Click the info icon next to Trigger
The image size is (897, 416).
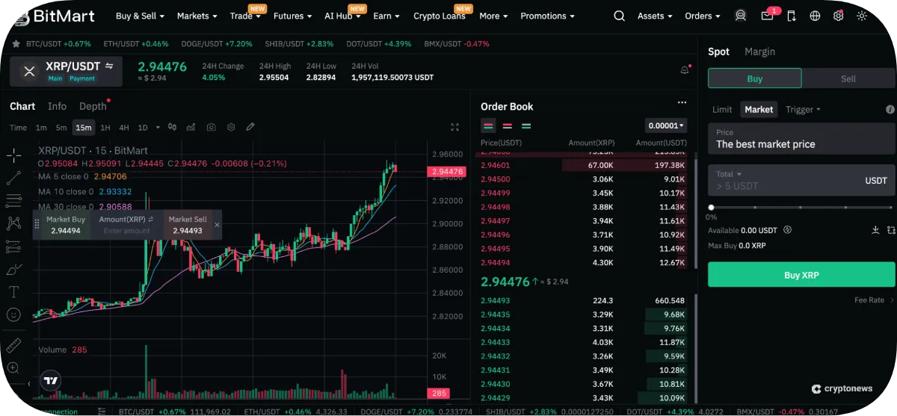(890, 109)
